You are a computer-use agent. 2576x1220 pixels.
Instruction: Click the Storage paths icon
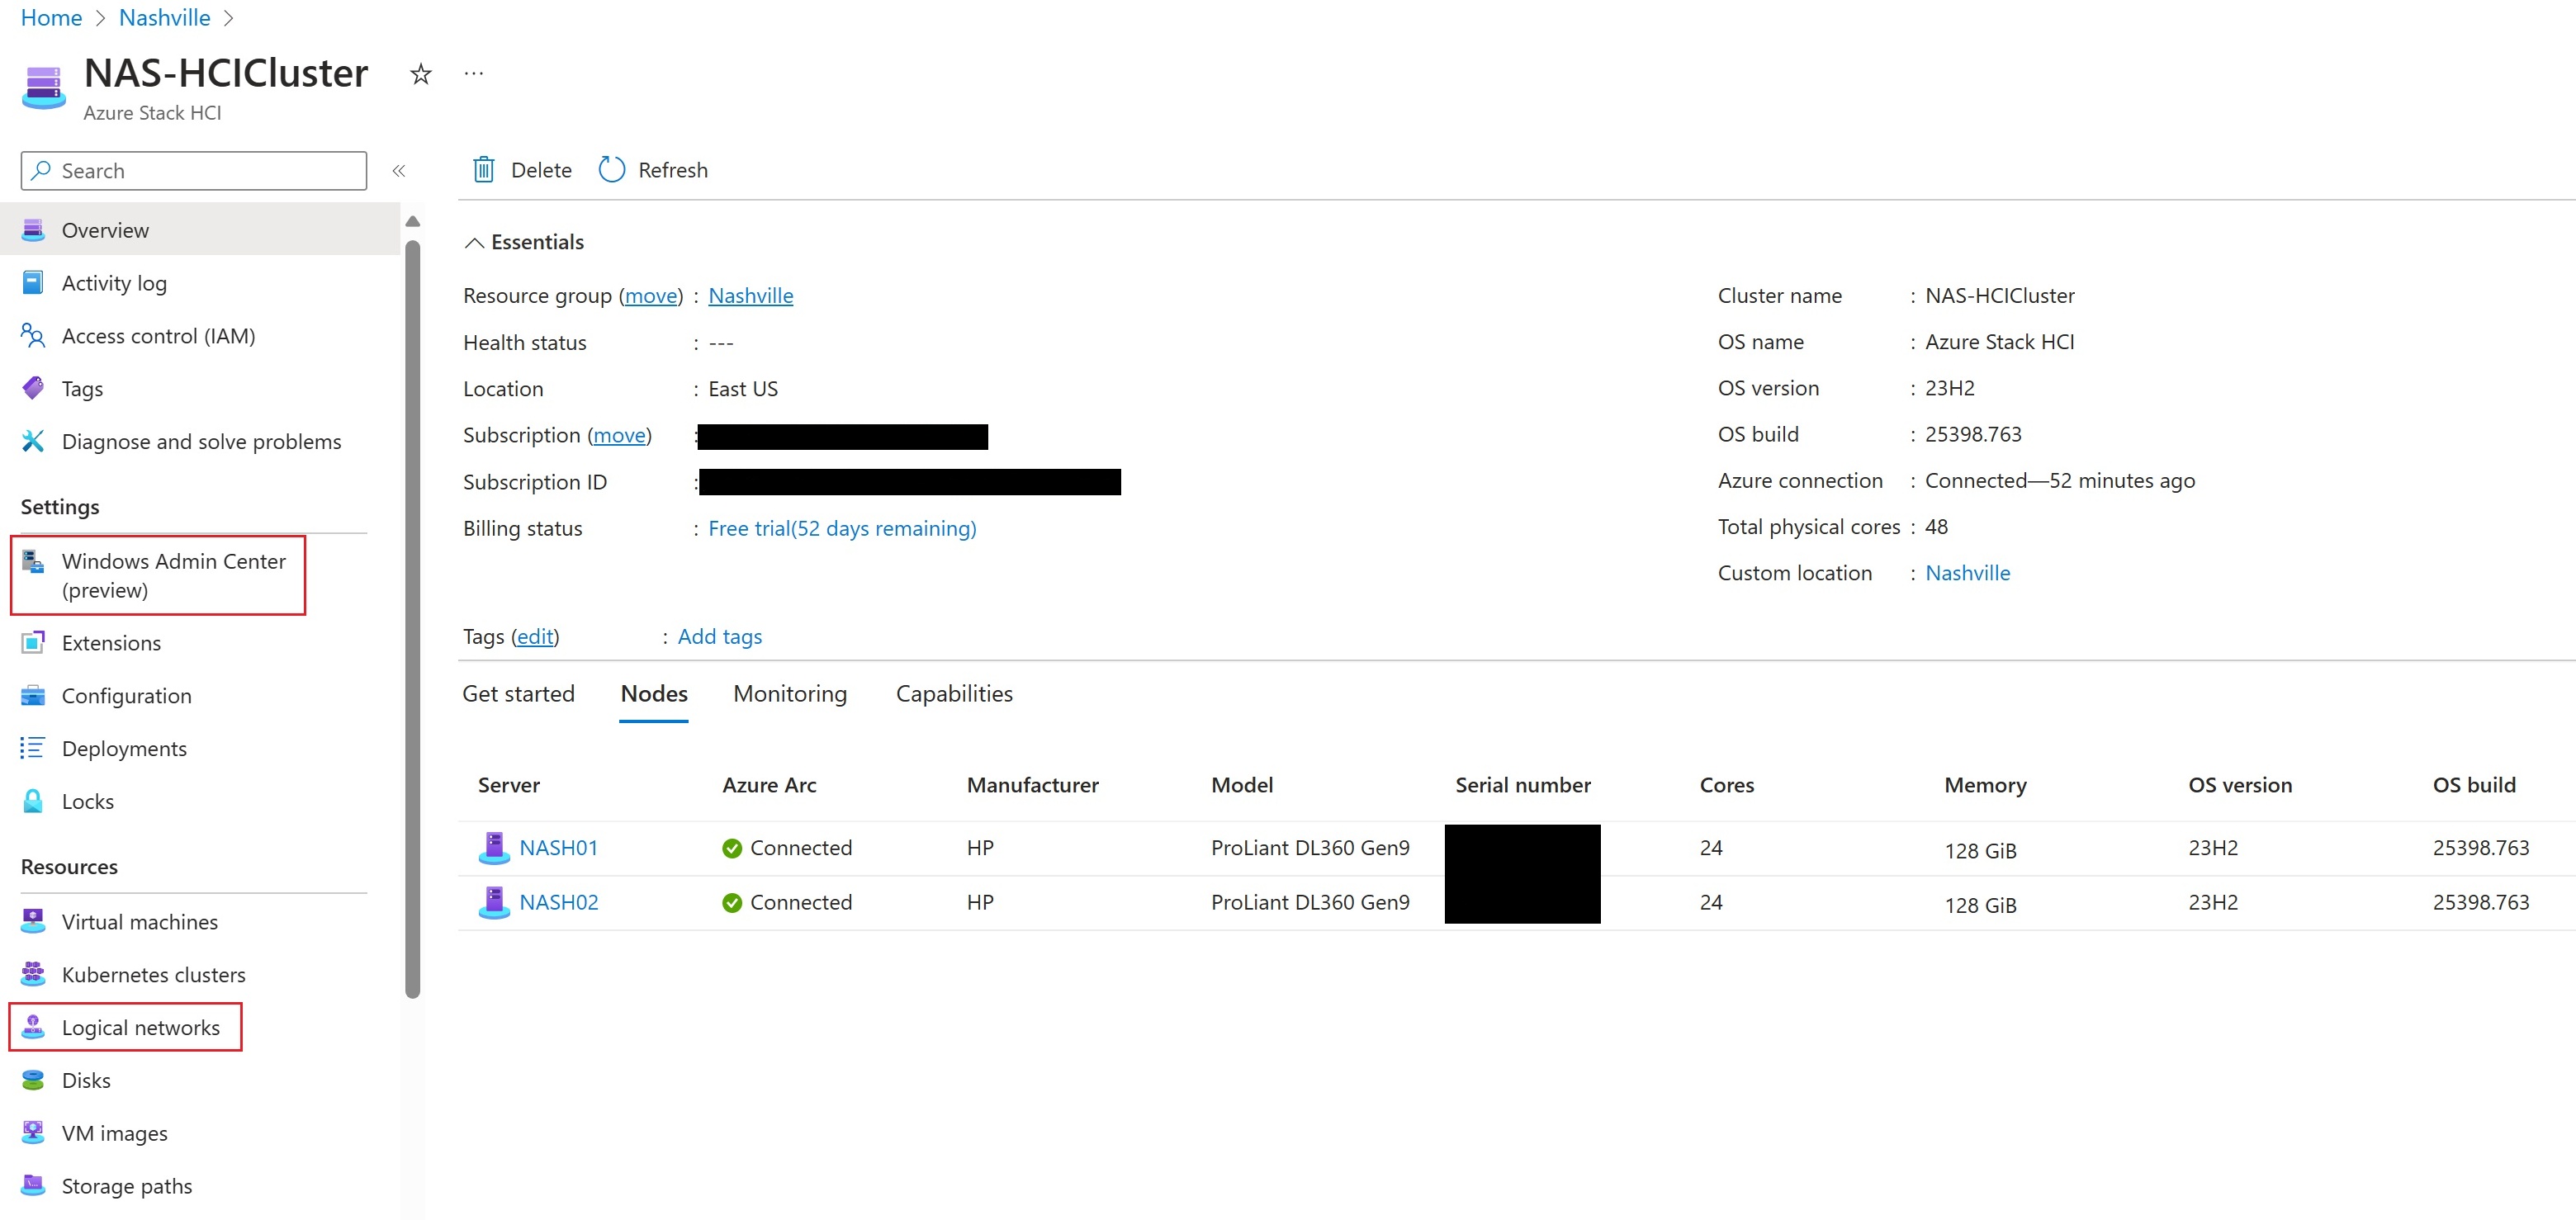[33, 1186]
